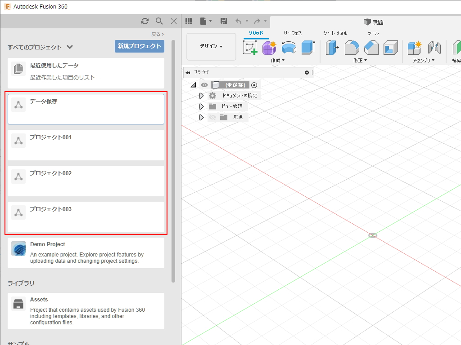Select the Fillet tool
The image size is (461, 345).
352,48
